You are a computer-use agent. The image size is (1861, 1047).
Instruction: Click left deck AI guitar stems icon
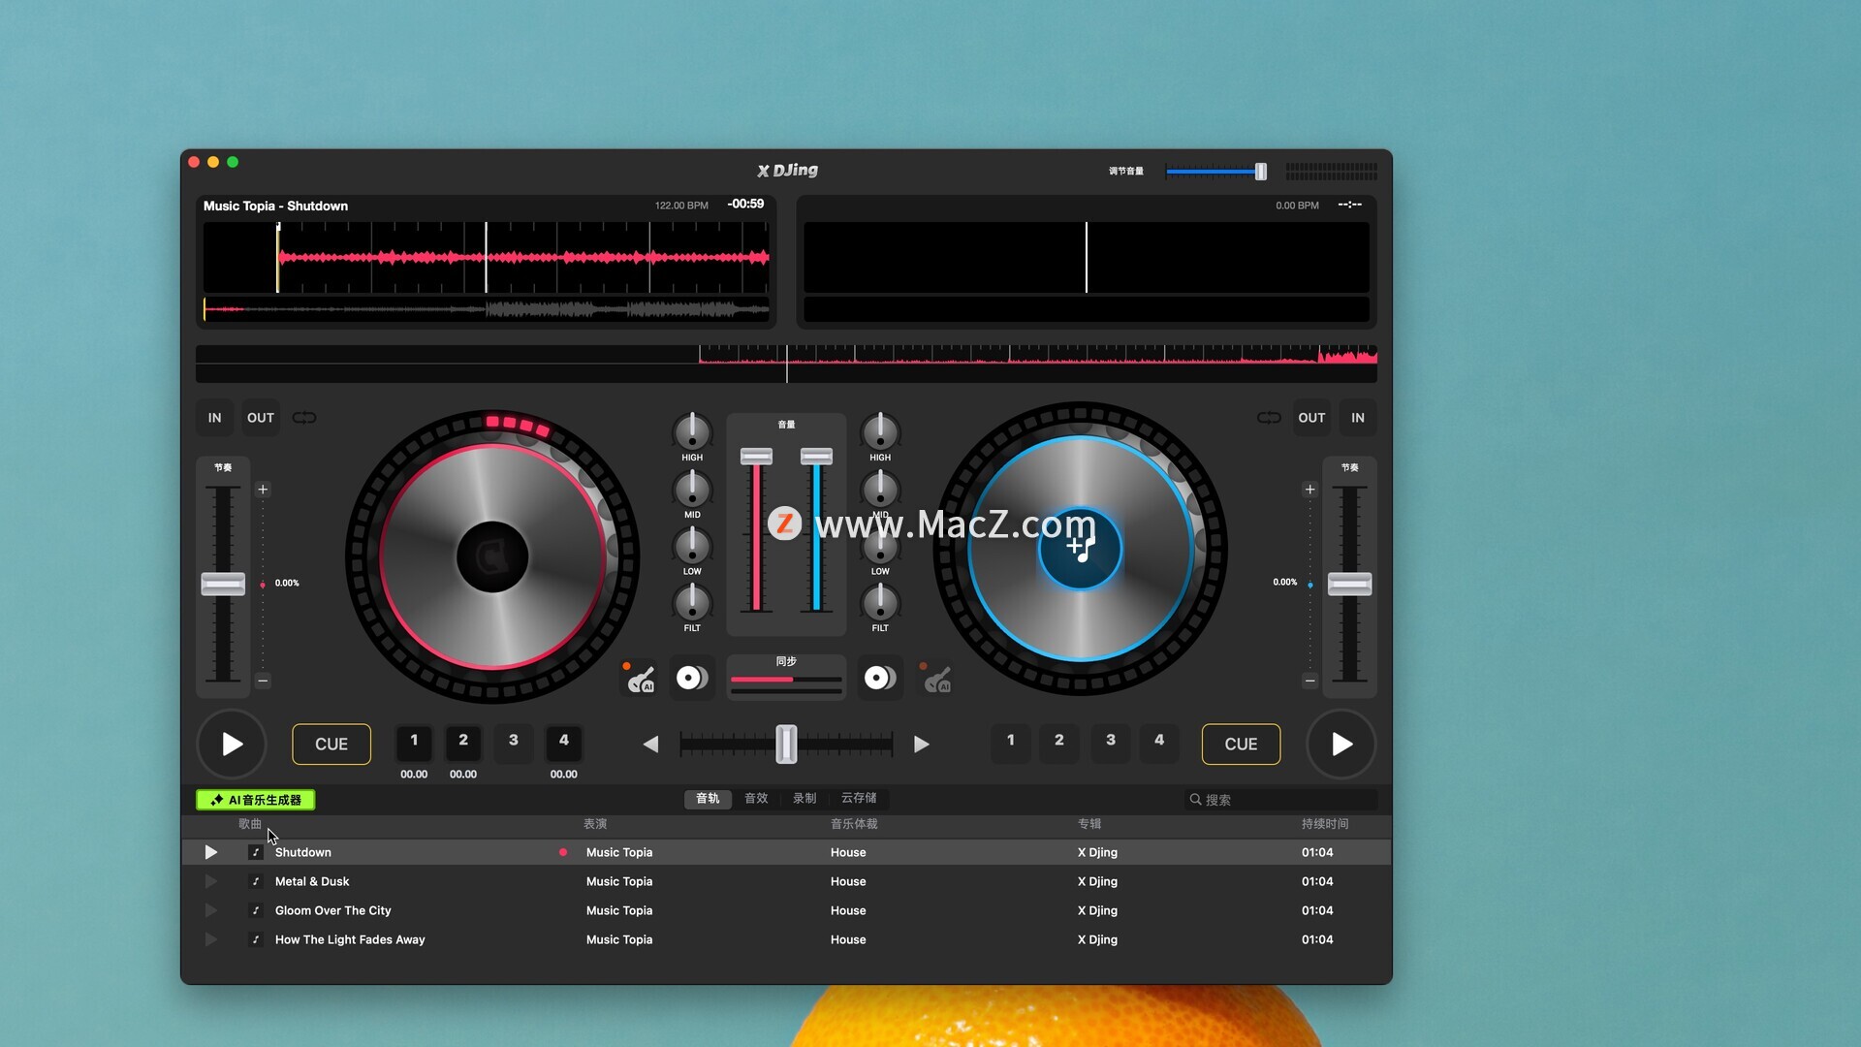coord(640,679)
